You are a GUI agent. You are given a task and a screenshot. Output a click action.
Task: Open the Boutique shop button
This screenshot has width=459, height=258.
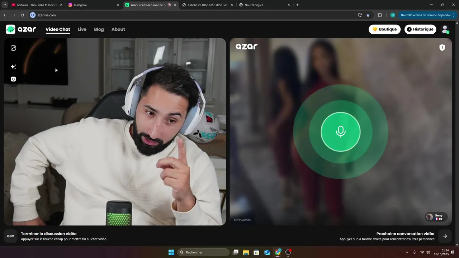pos(384,29)
